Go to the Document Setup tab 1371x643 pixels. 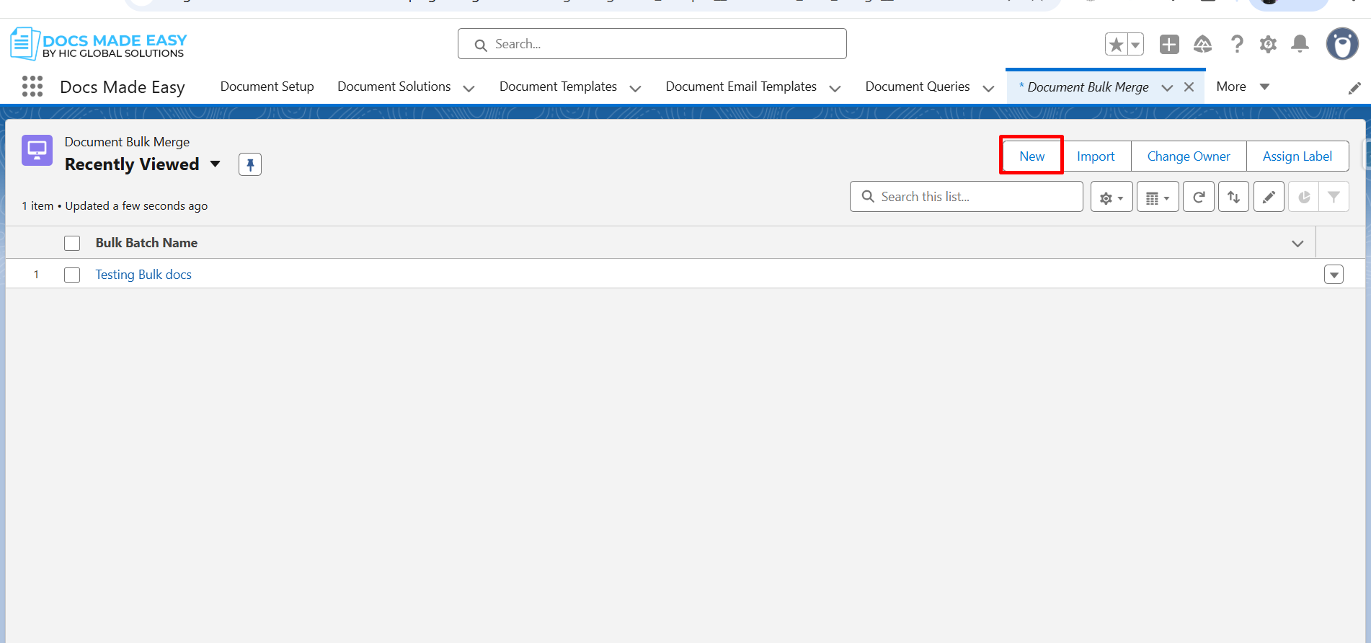(x=267, y=87)
